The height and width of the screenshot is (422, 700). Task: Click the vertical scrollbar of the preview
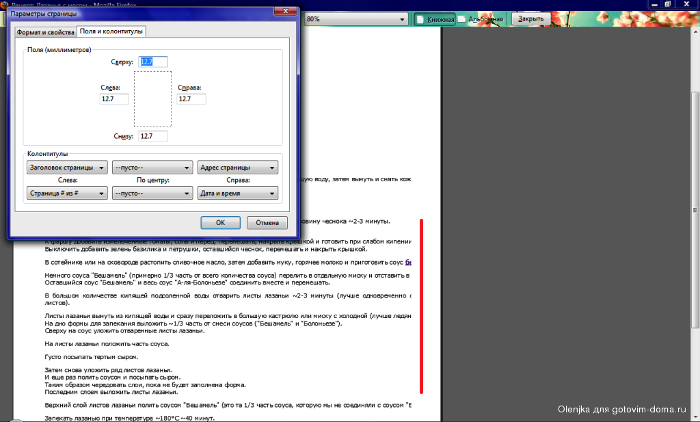695,210
